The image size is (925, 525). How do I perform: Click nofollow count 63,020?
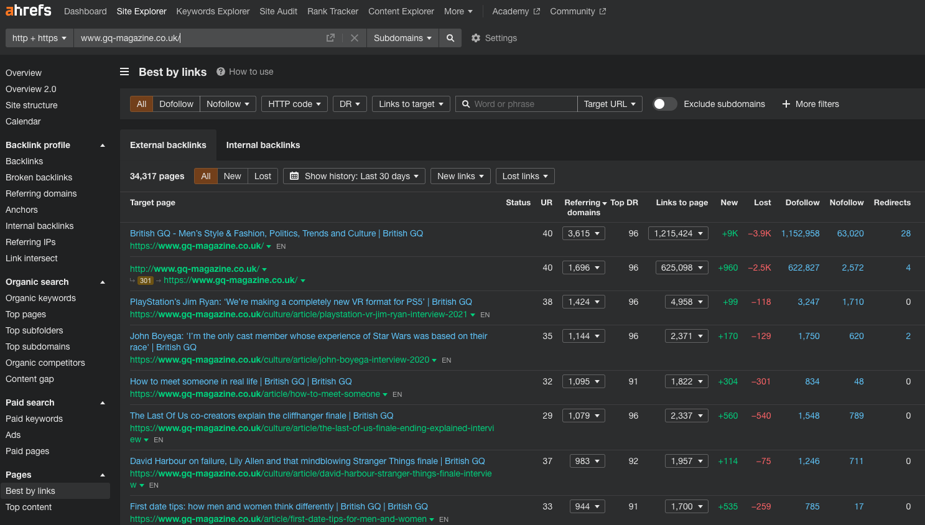coord(850,233)
